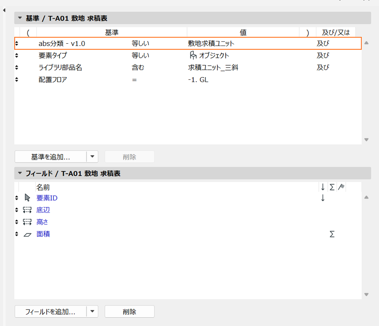This screenshot has width=379, height=326.
Task: Click the reorder handle of the 底辺 field
Action: tap(17, 210)
